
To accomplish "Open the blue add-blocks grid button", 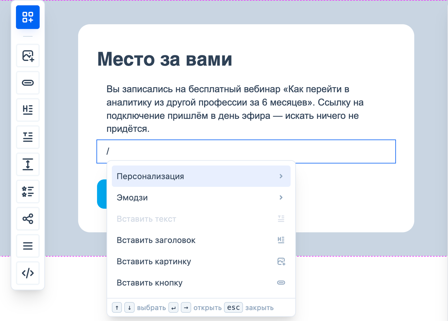I will click(x=28, y=17).
